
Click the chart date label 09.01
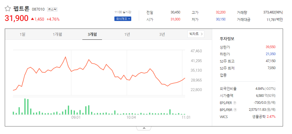click(76, 117)
